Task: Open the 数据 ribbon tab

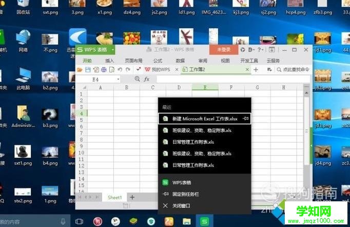Action: (x=180, y=61)
